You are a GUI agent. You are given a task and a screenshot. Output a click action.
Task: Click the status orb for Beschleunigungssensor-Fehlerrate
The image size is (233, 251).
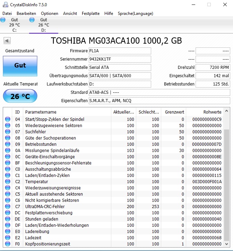tap(8, 163)
